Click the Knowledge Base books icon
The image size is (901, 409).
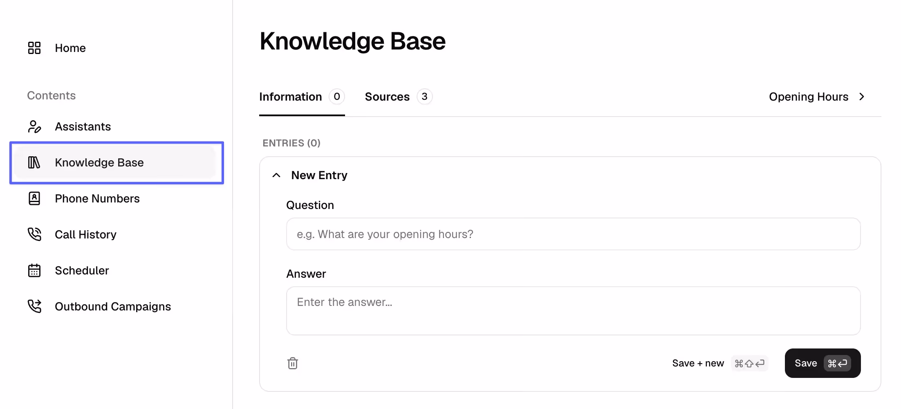pos(34,162)
